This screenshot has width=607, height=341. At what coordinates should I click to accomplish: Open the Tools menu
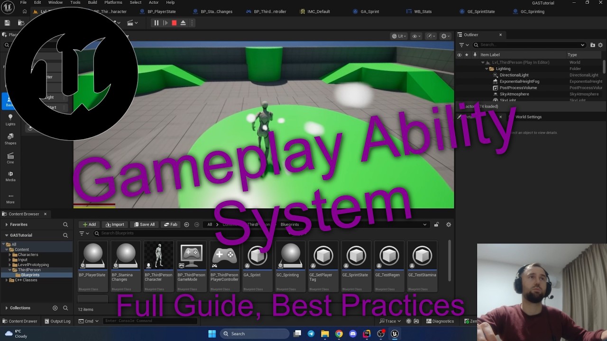tap(75, 2)
